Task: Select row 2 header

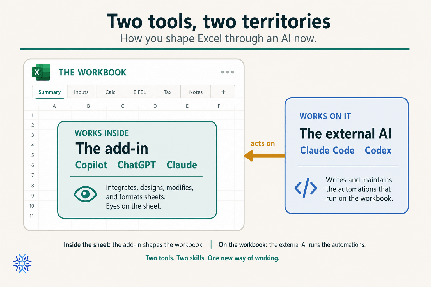Action: pos(33,125)
